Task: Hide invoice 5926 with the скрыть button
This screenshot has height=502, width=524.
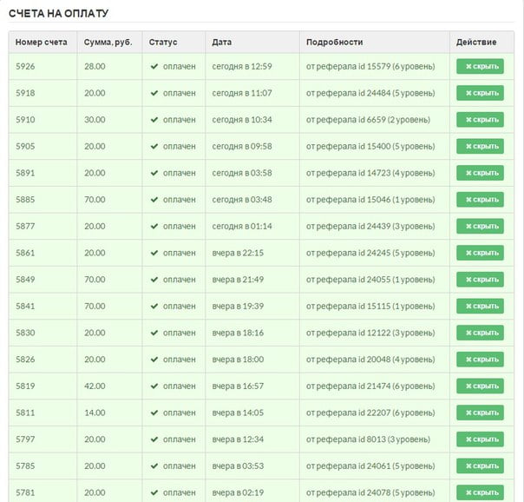Action: pyautogui.click(x=480, y=67)
